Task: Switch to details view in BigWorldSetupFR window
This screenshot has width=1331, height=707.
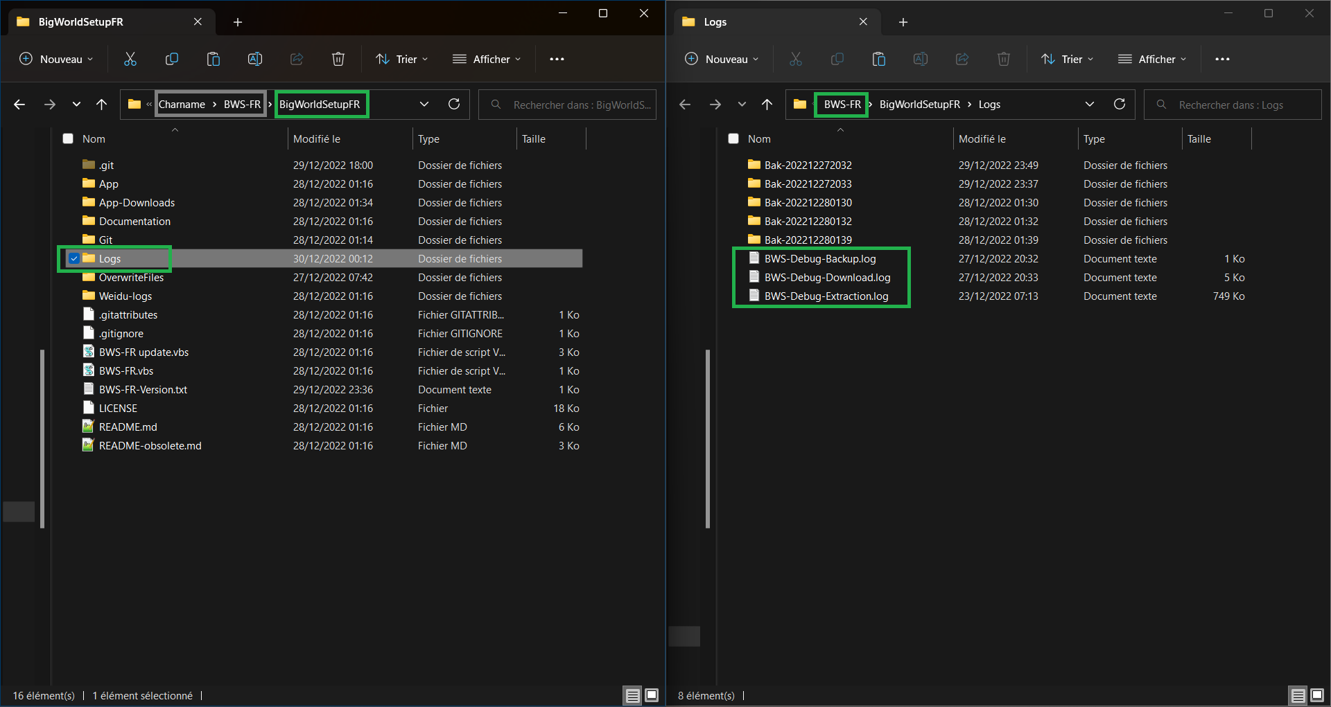Action: tap(632, 695)
